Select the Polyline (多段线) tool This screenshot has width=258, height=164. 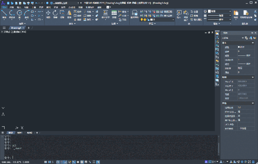pyautogui.click(x=12, y=14)
